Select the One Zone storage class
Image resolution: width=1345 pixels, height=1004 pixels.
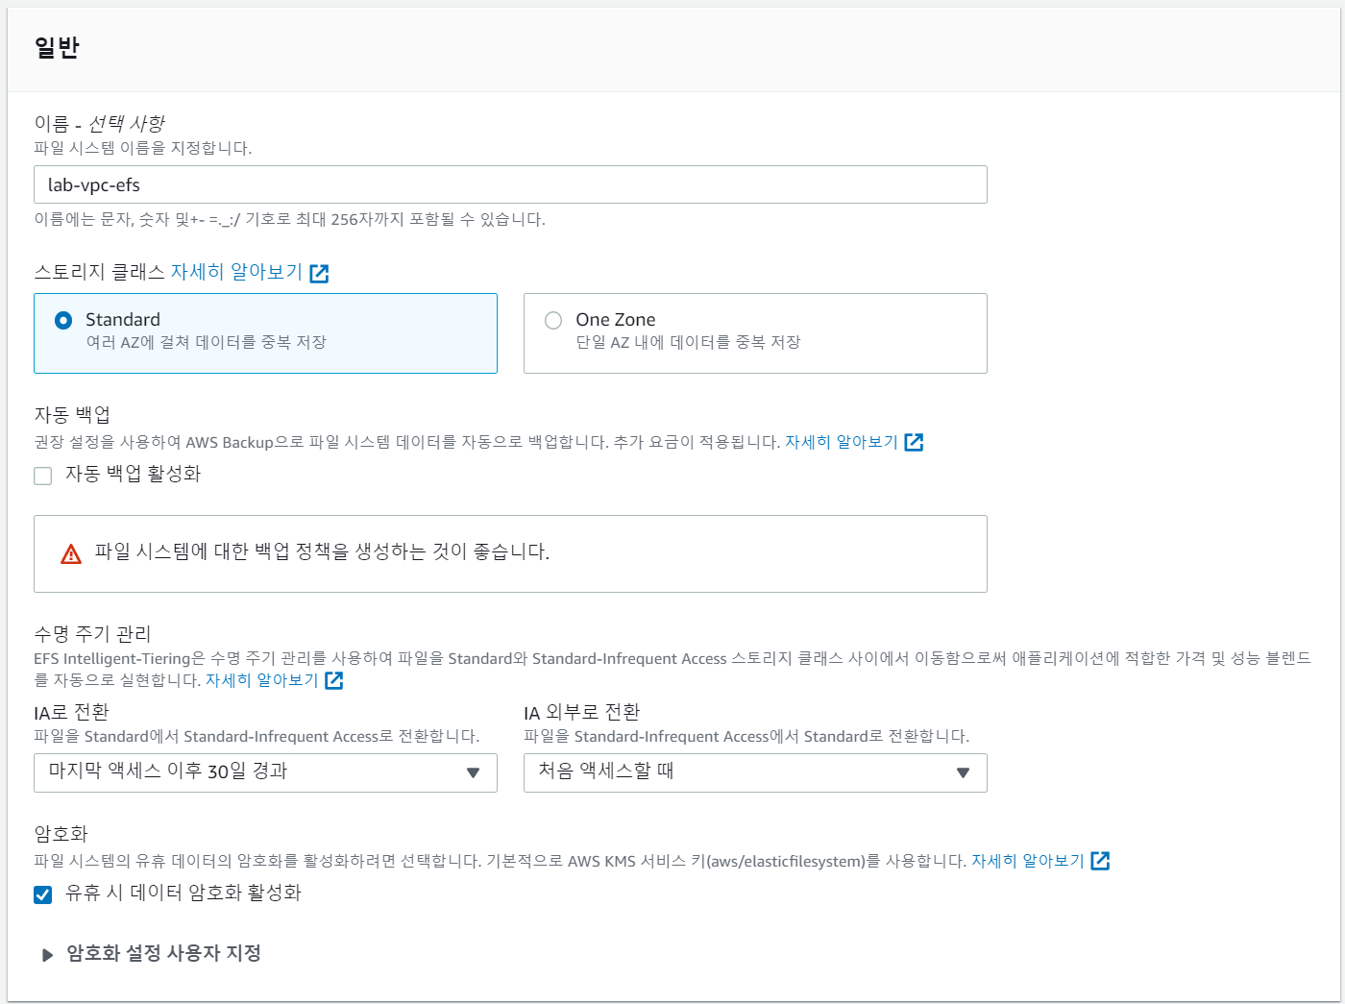pos(552,320)
